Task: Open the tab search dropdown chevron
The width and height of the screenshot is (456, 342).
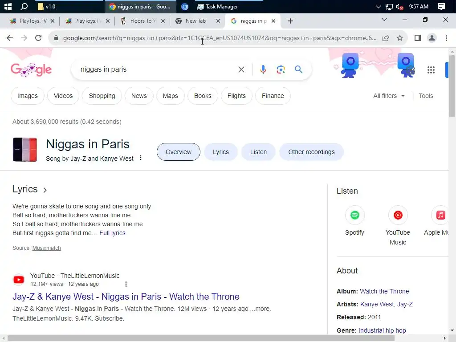Action: pos(384,20)
